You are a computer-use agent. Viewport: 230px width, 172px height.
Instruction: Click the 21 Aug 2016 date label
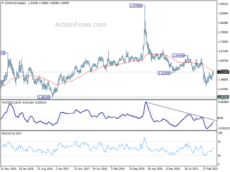coord(45,169)
